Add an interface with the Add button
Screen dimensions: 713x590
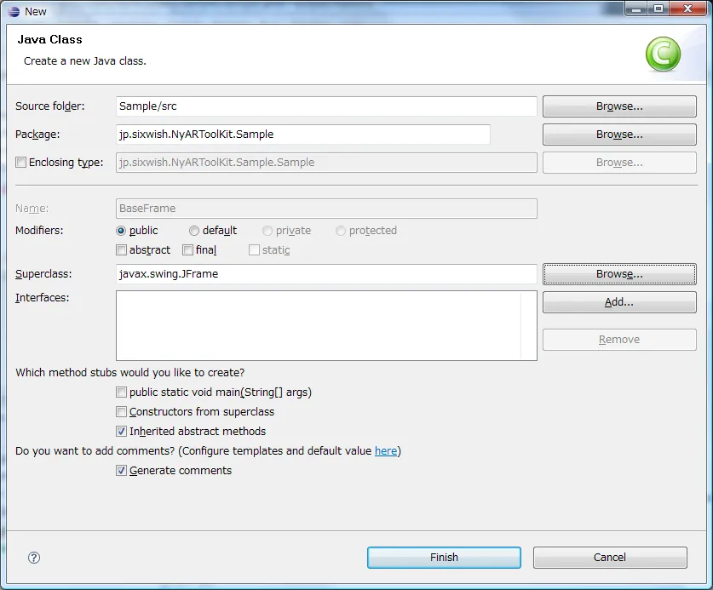[x=619, y=302]
